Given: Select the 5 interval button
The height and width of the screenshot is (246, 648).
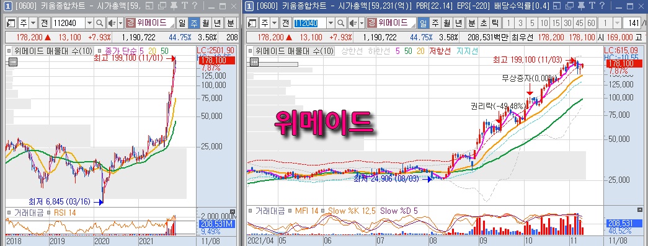Looking at the screenshot, I should coord(532,23).
